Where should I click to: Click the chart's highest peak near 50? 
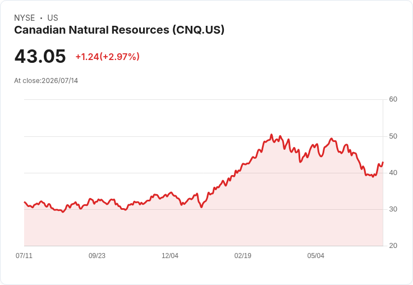click(x=272, y=135)
